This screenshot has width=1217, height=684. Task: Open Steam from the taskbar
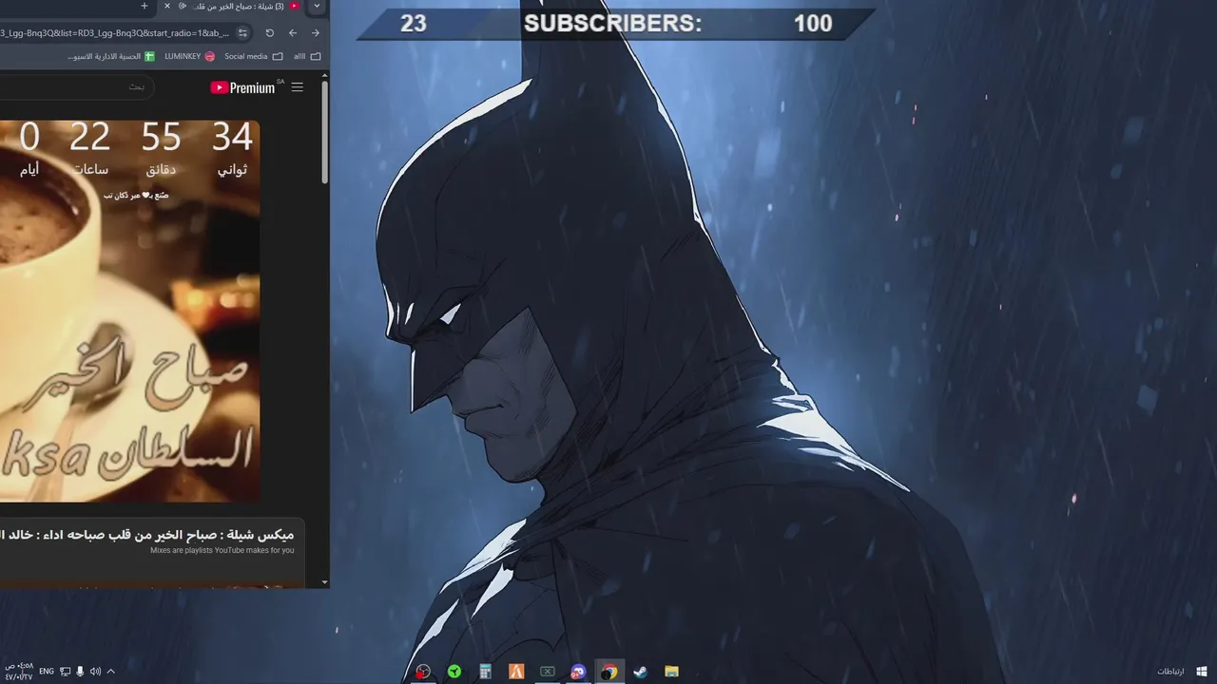(641, 672)
